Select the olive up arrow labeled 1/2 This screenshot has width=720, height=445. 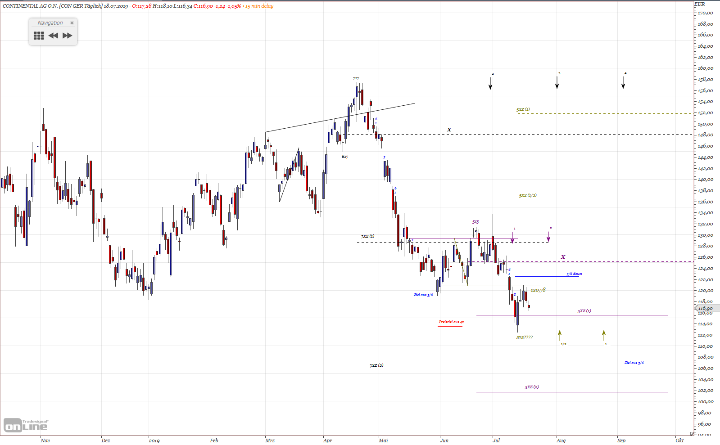560,335
